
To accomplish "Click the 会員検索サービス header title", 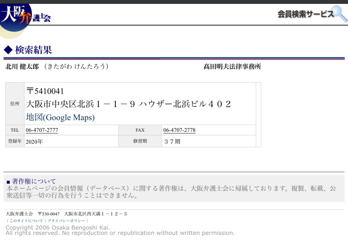I will click(306, 14).
